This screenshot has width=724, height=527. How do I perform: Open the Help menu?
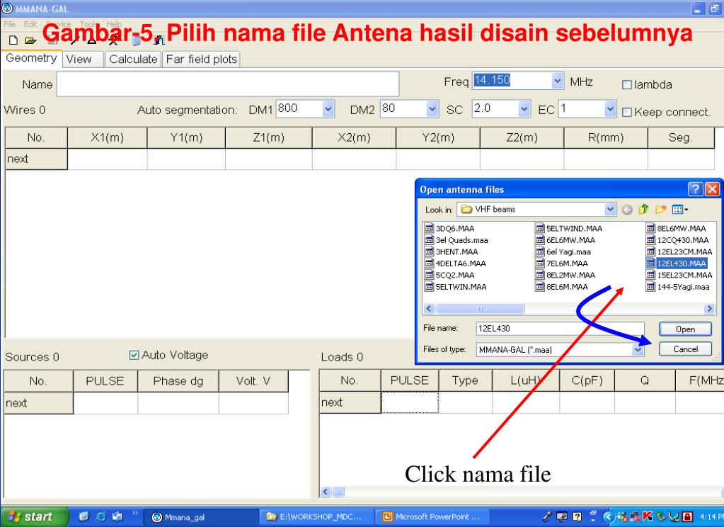point(114,24)
